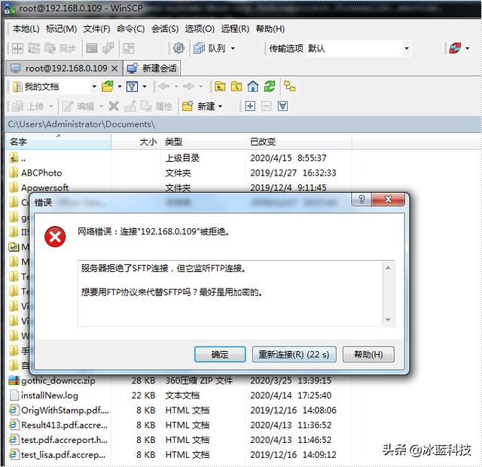Screen dimensions: 482x467
Task: Click the red-blue globe icon
Action: [x=455, y=48]
